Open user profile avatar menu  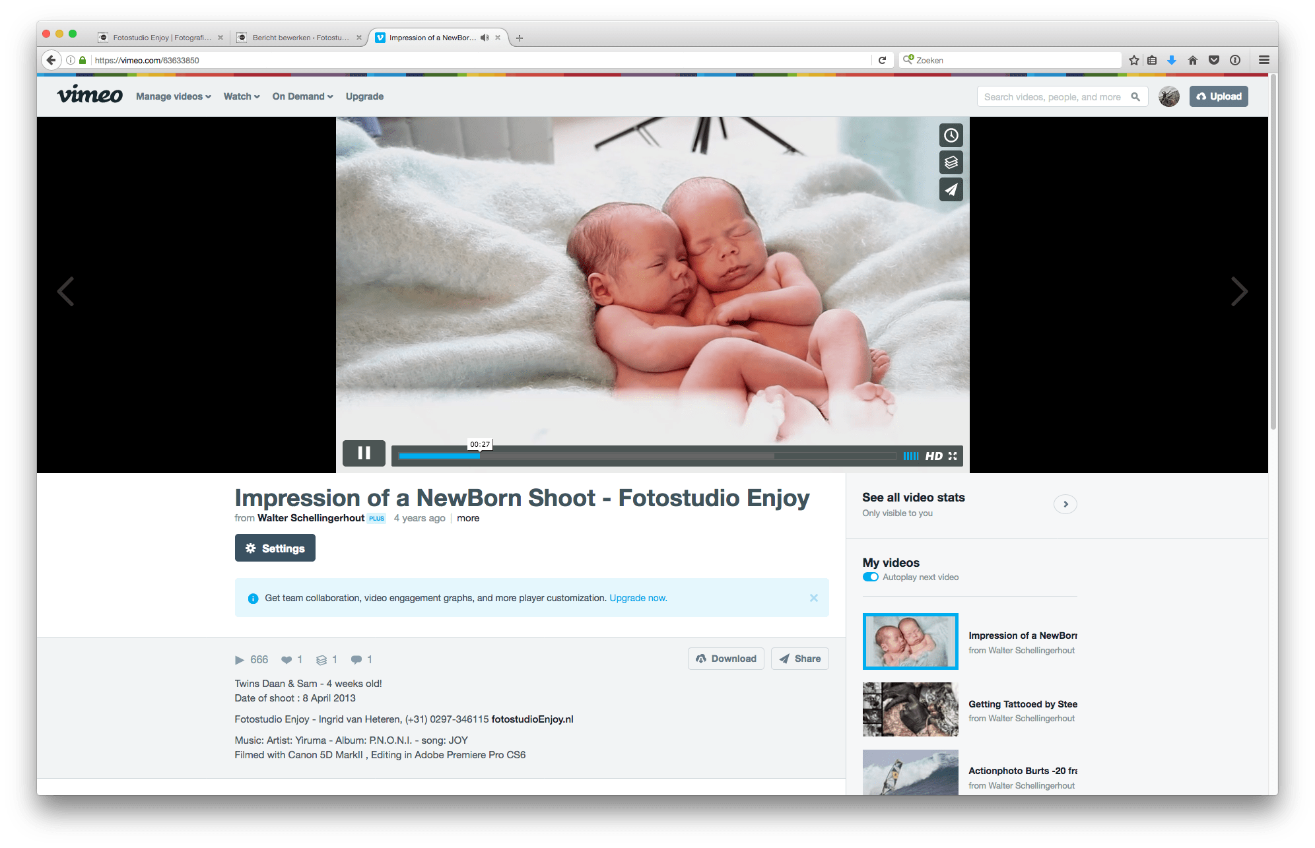1168,97
